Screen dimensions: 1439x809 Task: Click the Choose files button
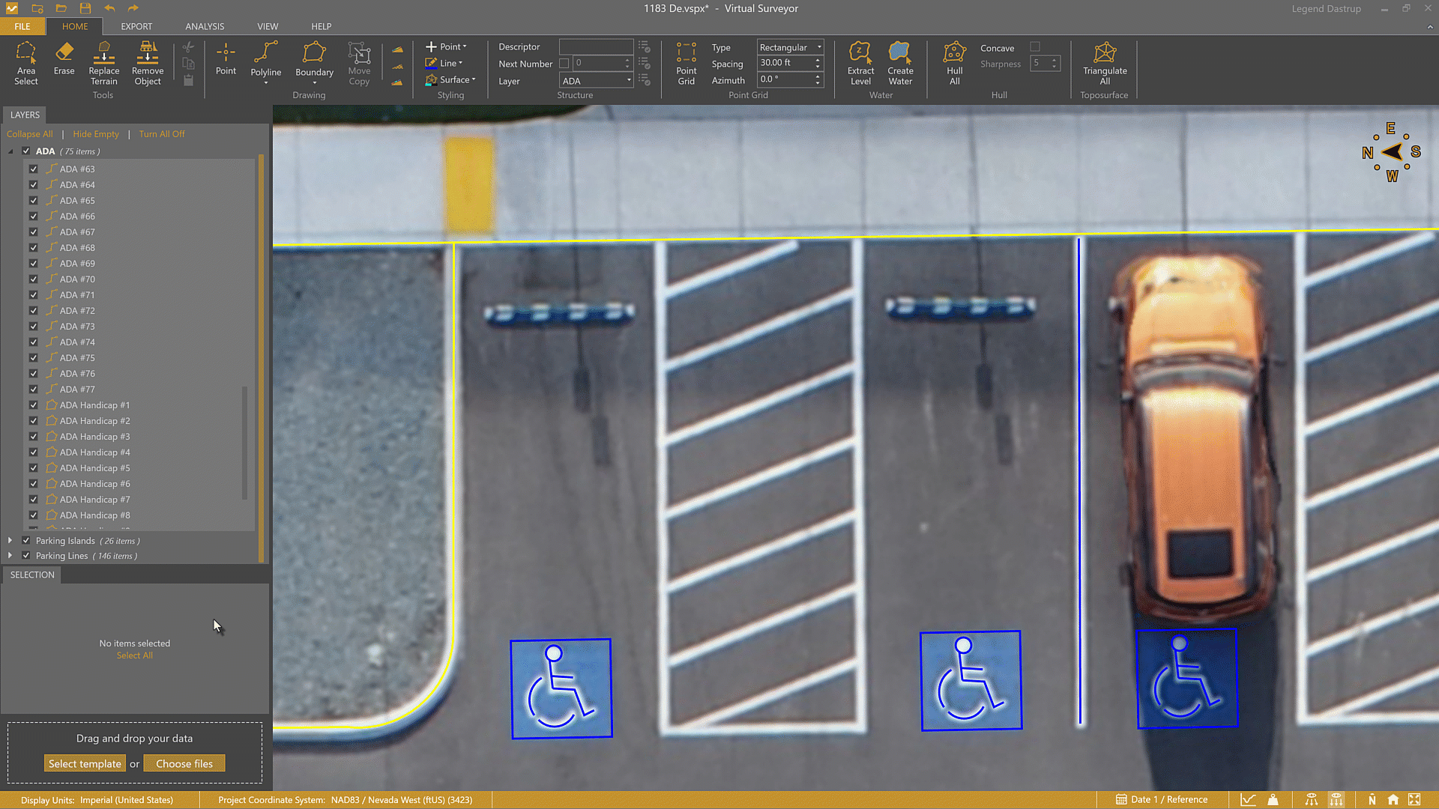pyautogui.click(x=184, y=764)
